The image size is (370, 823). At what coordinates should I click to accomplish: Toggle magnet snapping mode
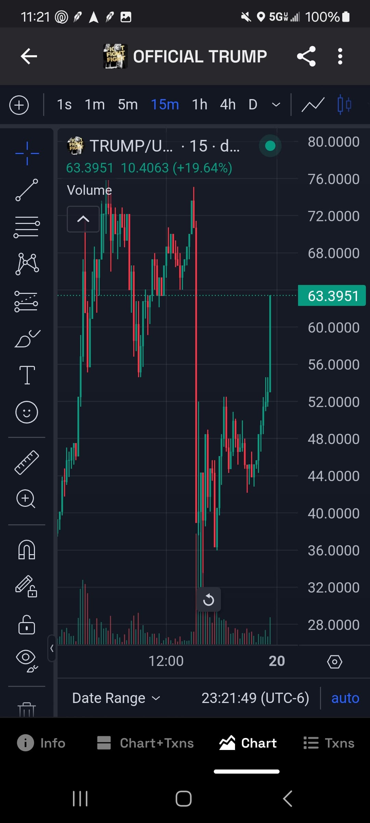27,549
